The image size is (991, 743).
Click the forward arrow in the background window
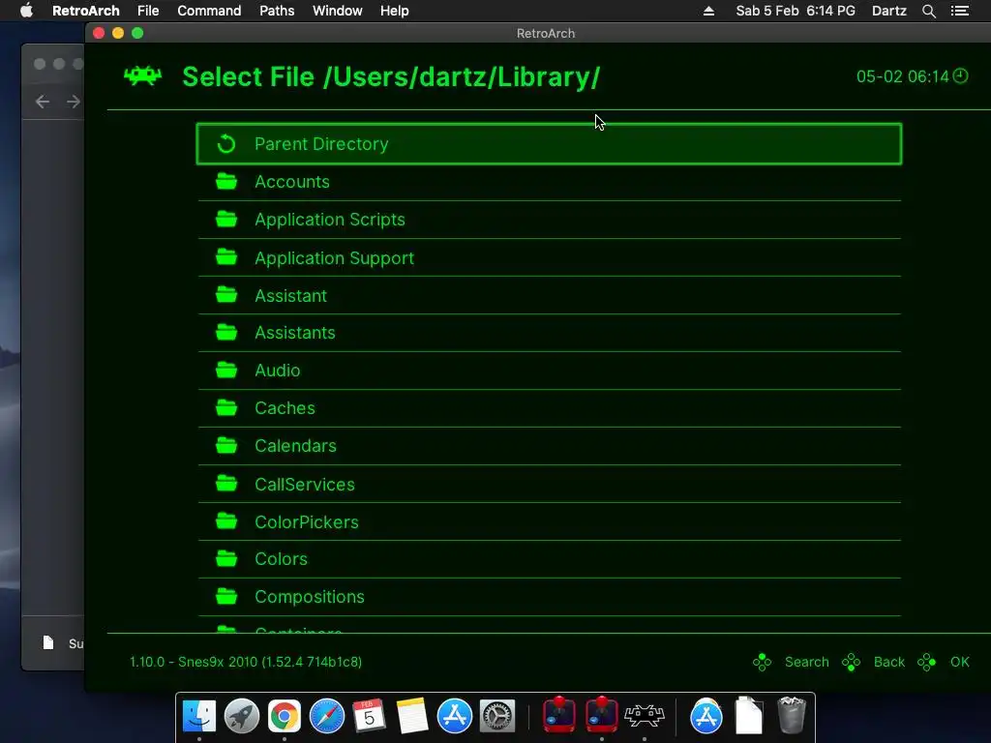click(74, 101)
